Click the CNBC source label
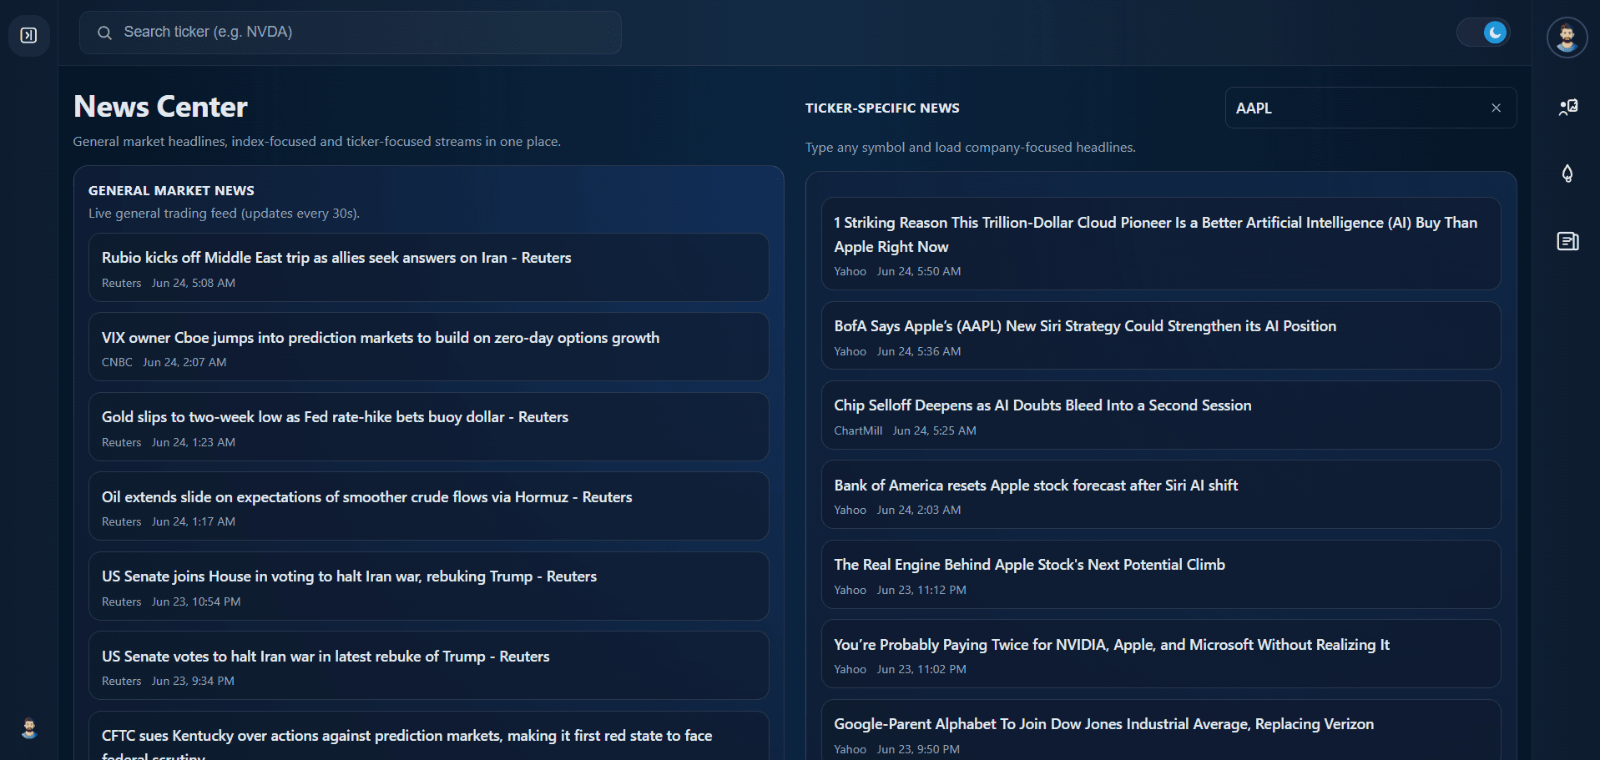1600x760 pixels. 117,362
